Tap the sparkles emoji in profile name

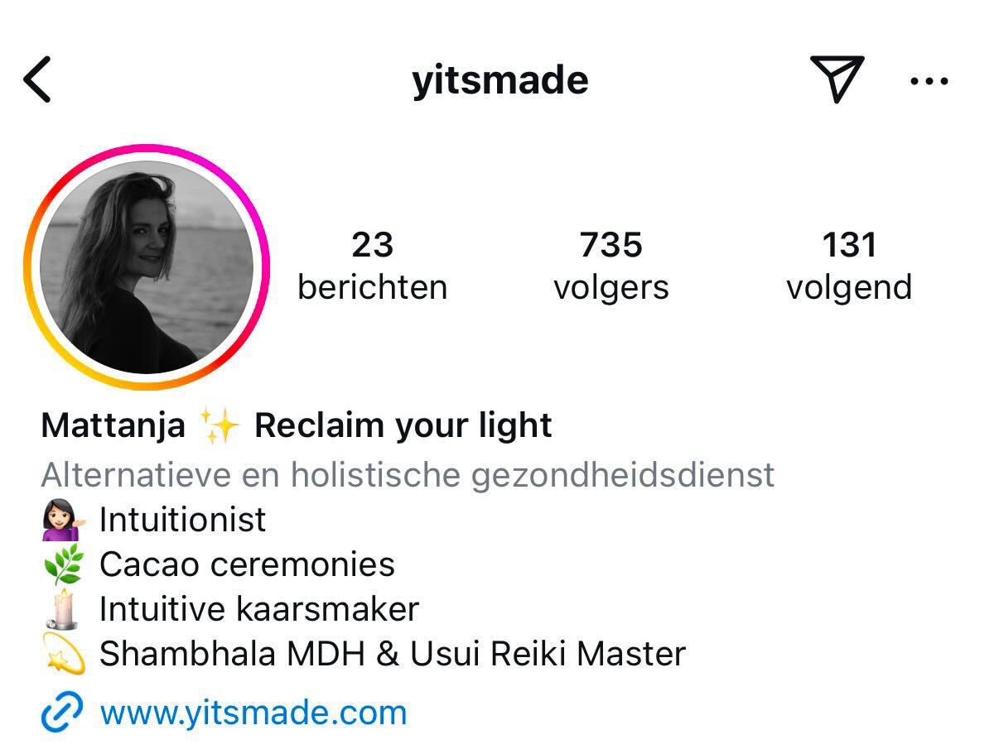click(220, 425)
